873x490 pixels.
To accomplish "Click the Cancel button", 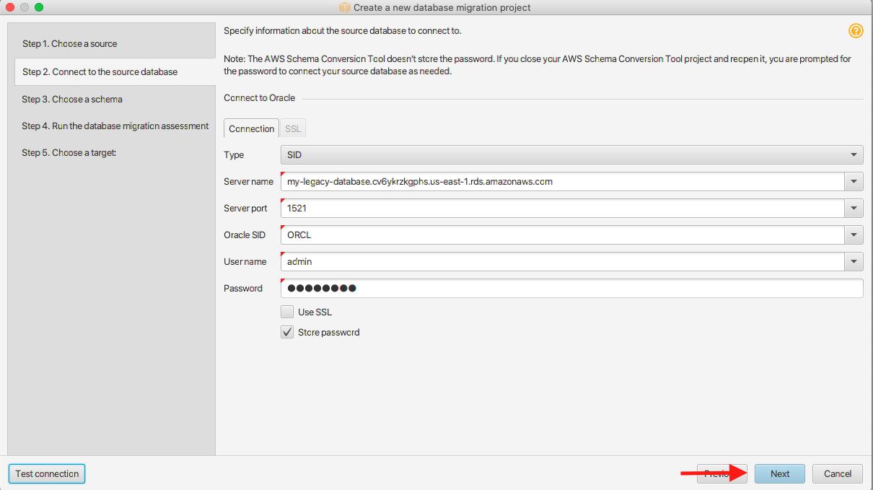I will [838, 473].
